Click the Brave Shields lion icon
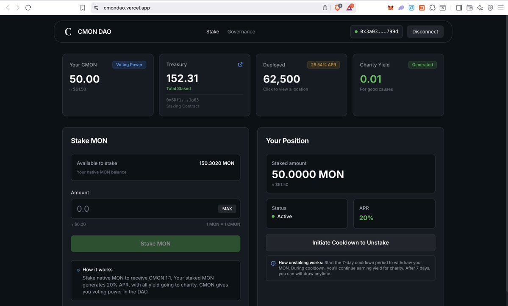This screenshot has height=306, width=508. (x=338, y=8)
